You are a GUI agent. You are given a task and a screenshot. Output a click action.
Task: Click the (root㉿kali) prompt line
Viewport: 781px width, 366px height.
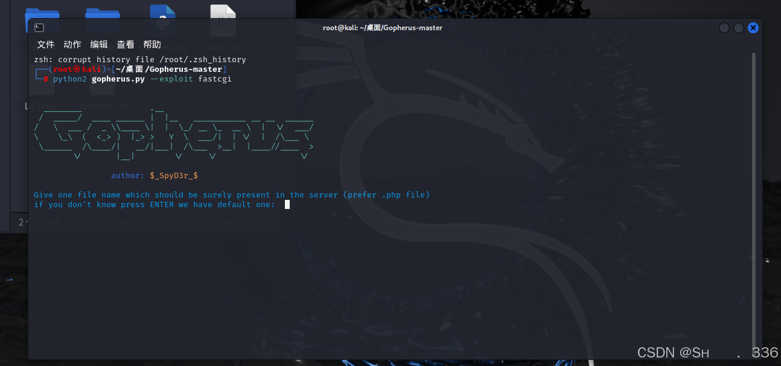(130, 69)
